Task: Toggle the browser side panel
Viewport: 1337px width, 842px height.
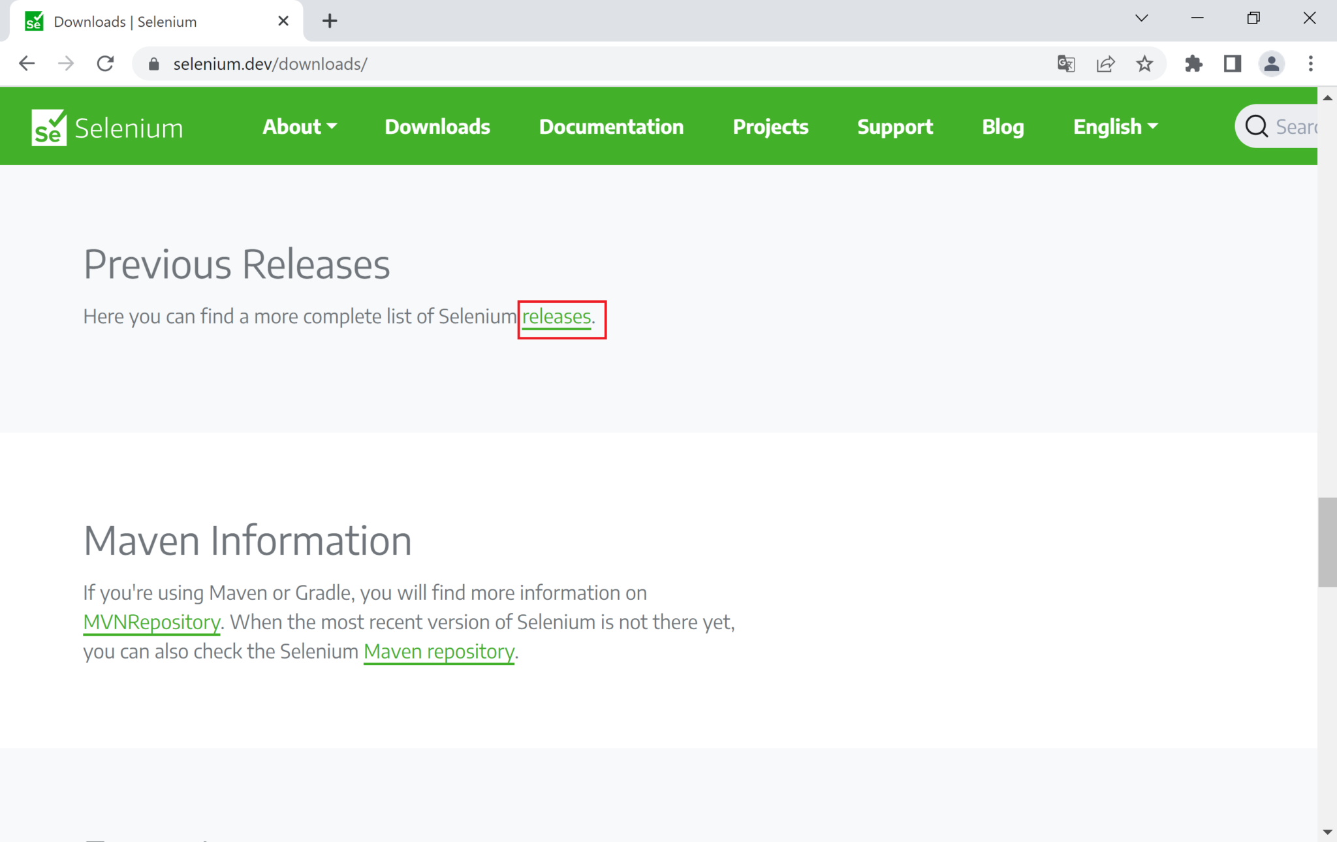Action: point(1232,63)
